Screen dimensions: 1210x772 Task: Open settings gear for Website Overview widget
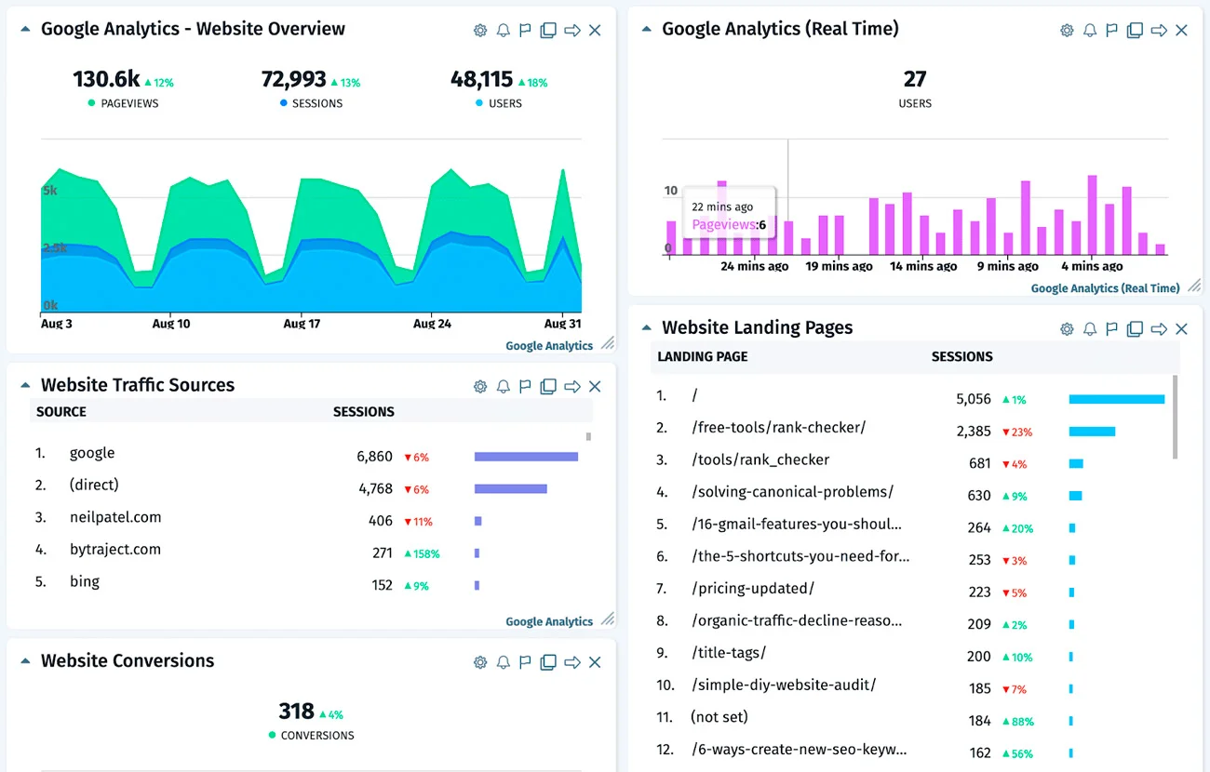click(x=480, y=31)
